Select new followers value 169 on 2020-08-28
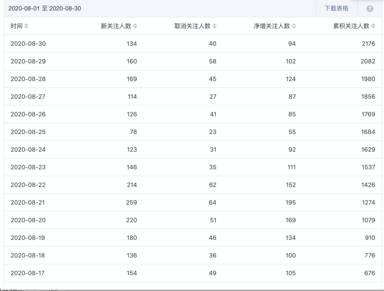Image resolution: width=384 pixels, height=291 pixels. [x=132, y=79]
